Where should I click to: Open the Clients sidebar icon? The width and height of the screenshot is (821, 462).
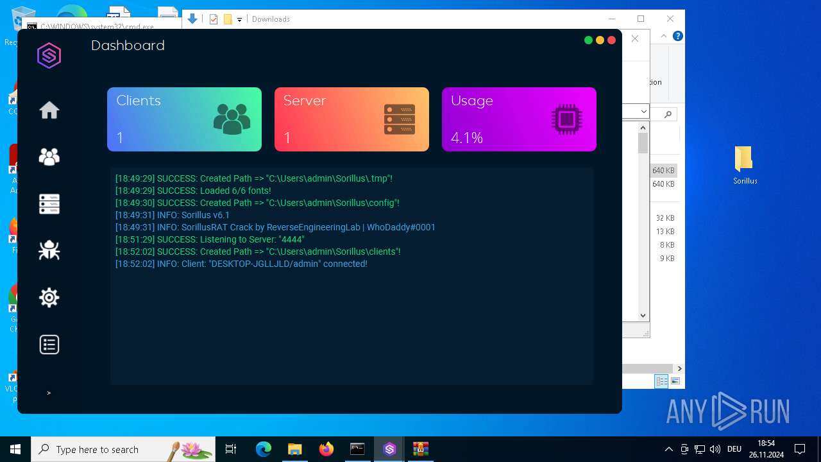point(49,157)
